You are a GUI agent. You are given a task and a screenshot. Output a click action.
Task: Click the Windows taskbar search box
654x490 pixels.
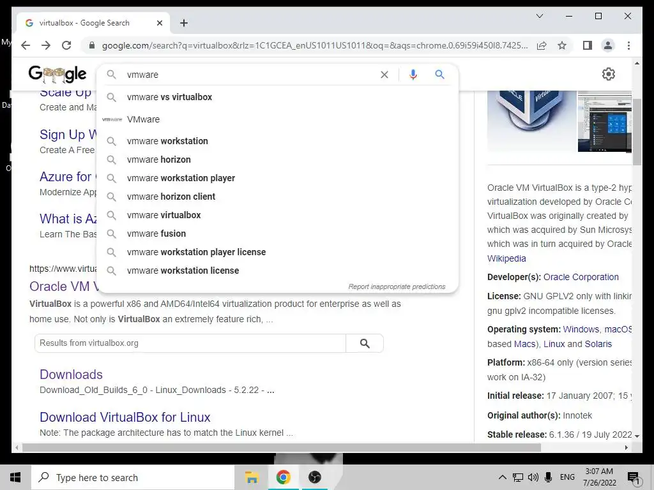pyautogui.click(x=133, y=477)
